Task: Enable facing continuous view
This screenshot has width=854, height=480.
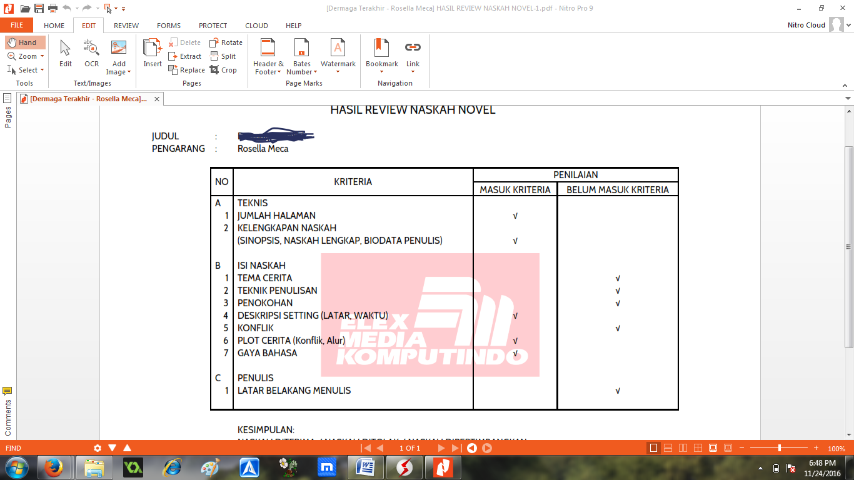Action: pos(698,448)
